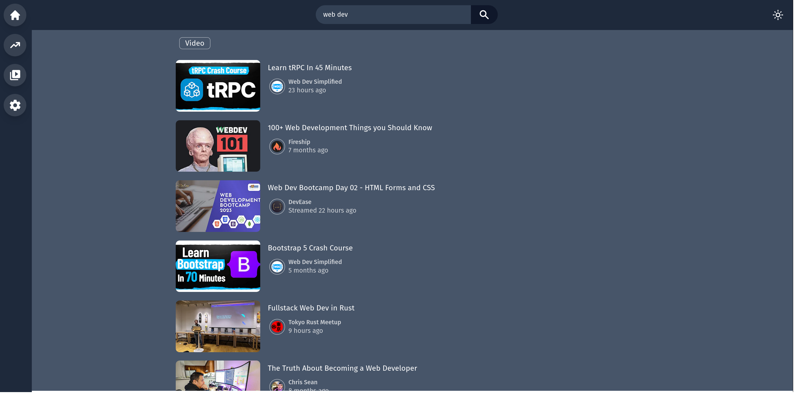
Task: Toggle light theme with sun icon
Action: tap(785, 15)
